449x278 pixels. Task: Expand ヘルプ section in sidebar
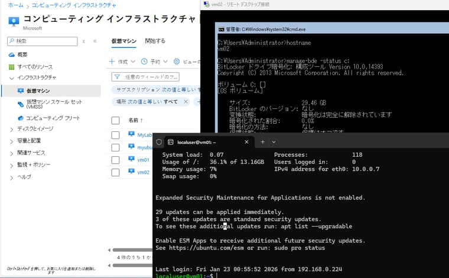(11, 178)
